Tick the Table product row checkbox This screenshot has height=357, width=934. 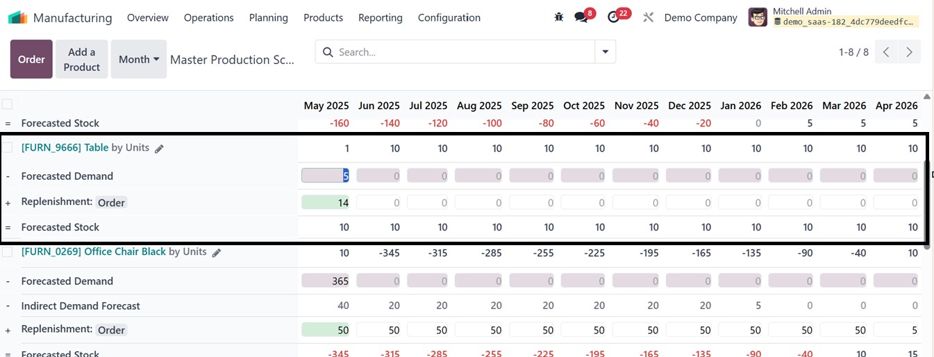click(x=7, y=147)
